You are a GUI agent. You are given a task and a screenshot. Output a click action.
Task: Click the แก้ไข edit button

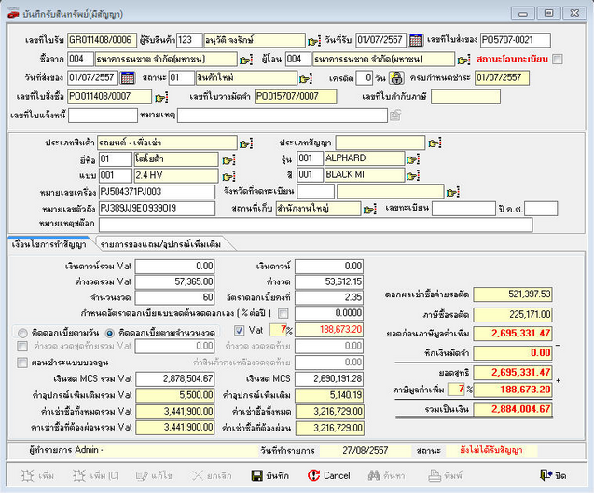[154, 475]
